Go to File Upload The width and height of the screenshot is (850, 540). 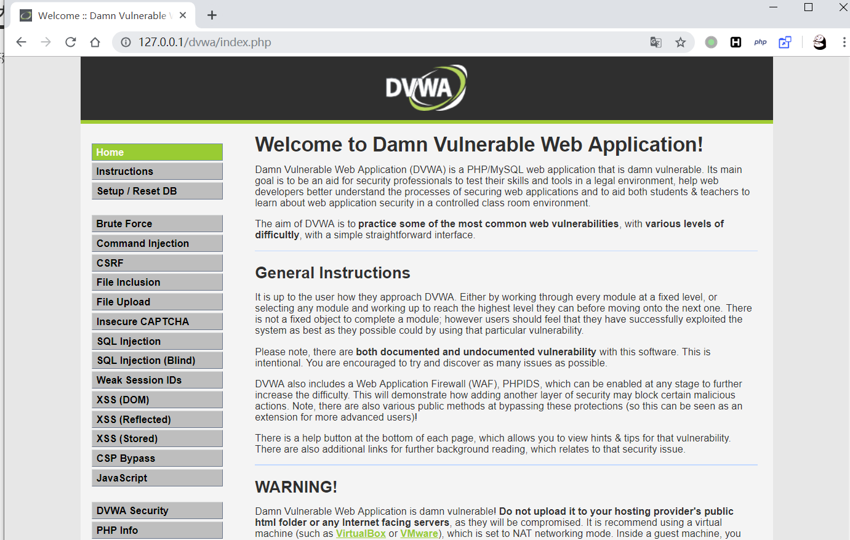157,302
